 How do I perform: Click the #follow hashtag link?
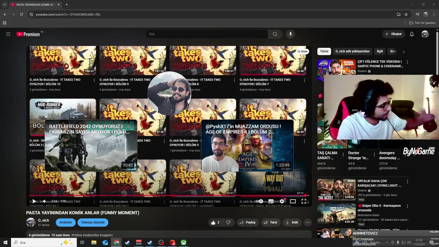coord(77,235)
